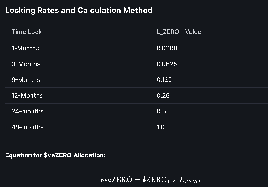Click the "24-months" row label
The image size is (268, 187).
pyautogui.click(x=28, y=111)
